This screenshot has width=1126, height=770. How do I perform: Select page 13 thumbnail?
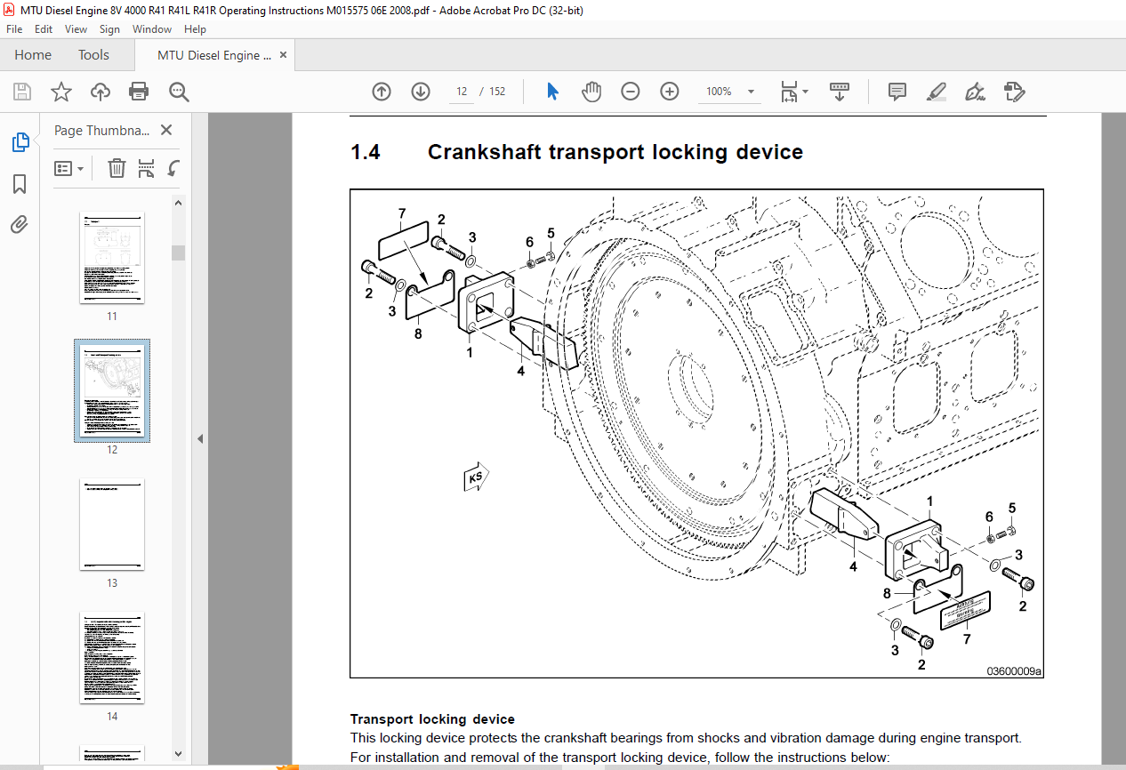[x=112, y=525]
